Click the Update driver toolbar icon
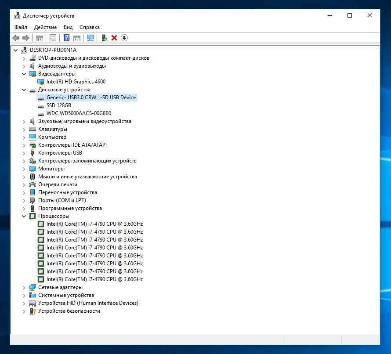 [x=104, y=38]
